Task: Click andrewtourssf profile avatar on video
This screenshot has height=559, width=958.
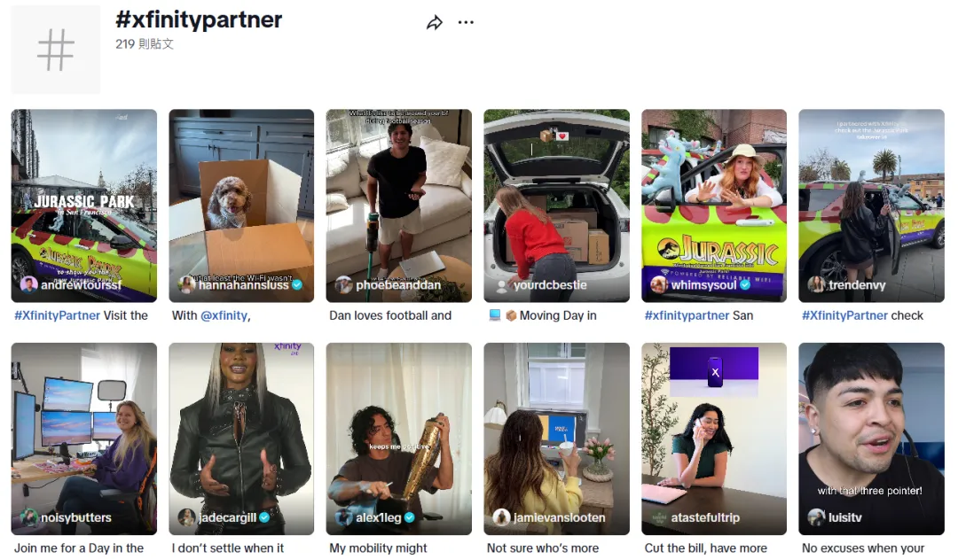Action: (28, 284)
